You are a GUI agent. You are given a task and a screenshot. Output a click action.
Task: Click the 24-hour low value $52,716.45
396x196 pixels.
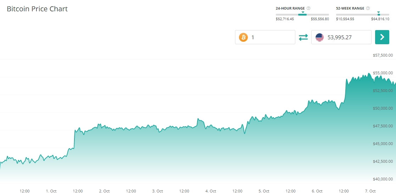(x=285, y=19)
